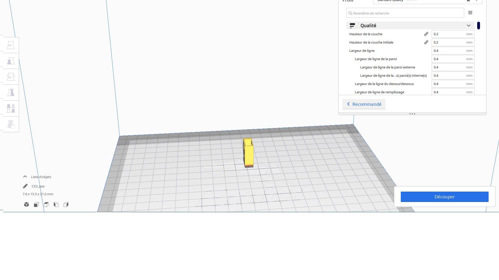Open the Per Model Settings tool

coord(11,108)
